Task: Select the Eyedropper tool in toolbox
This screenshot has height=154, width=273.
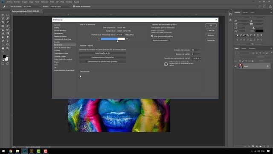Action: tap(8, 22)
